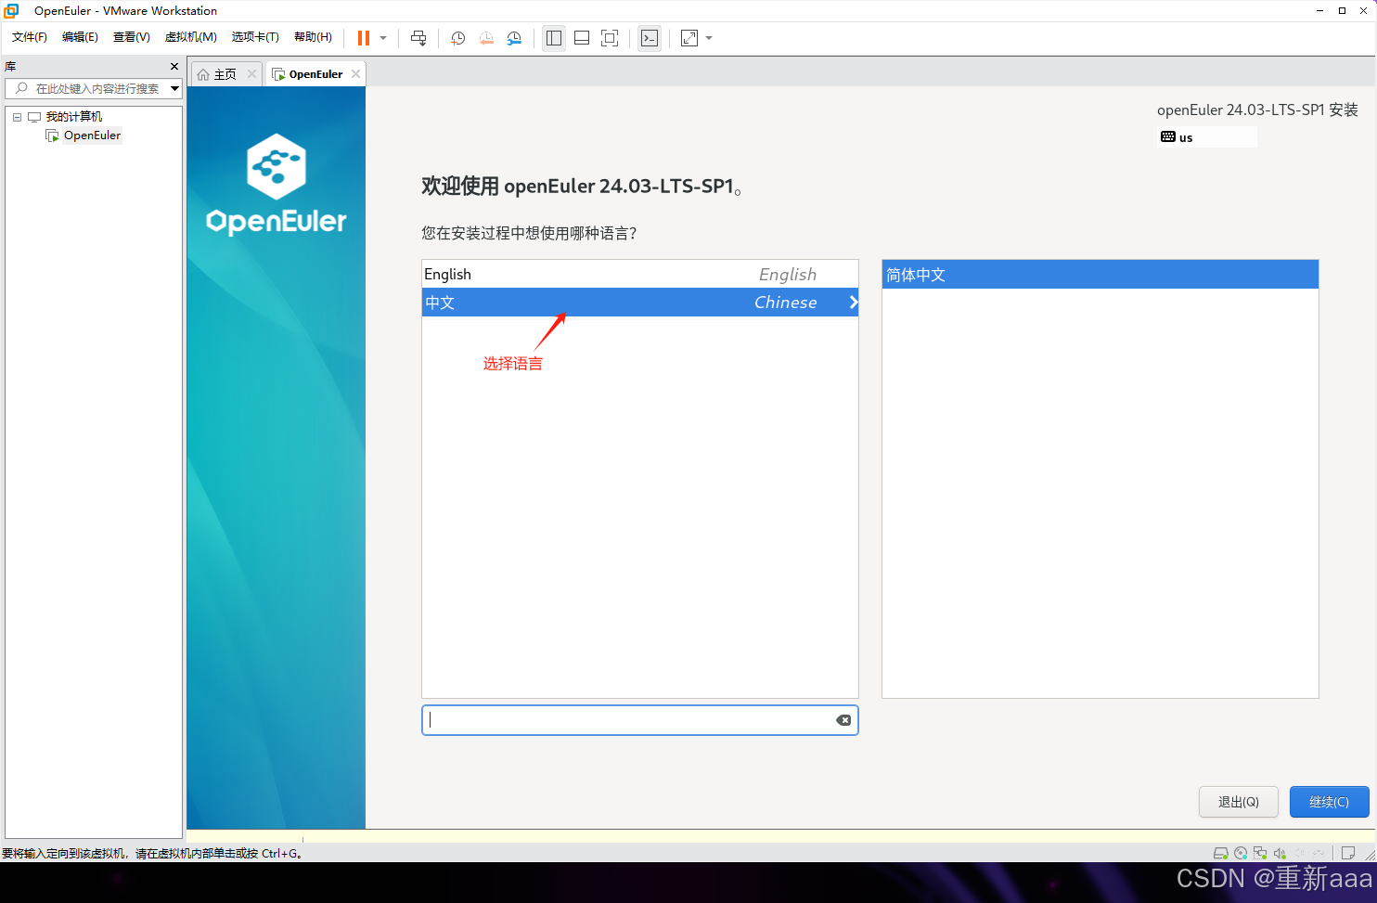The image size is (1377, 903).
Task: Click the stretch guest display icon
Action: pos(689,38)
